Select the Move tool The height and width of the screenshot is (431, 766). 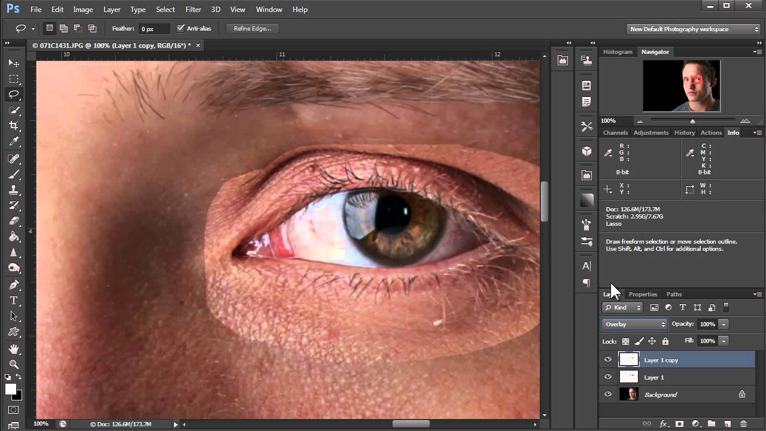click(x=14, y=63)
